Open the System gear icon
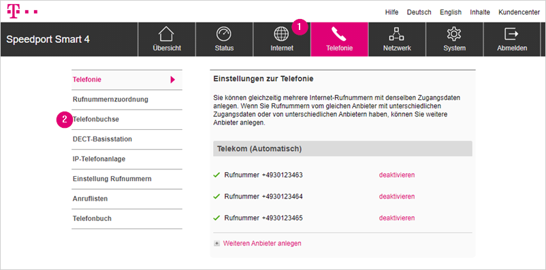The width and height of the screenshot is (546, 270). [454, 35]
